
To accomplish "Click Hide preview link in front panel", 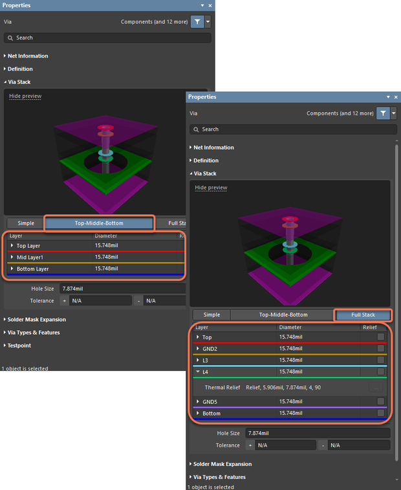I will pos(211,188).
